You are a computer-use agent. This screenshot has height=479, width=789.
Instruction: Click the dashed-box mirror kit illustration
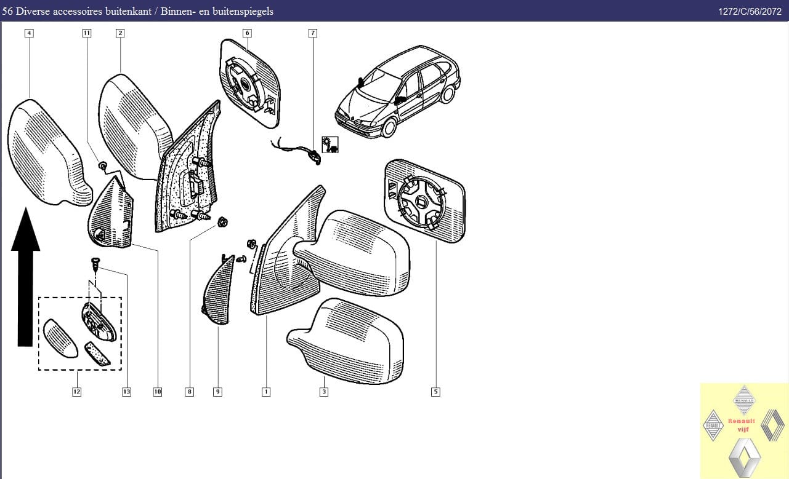click(x=80, y=333)
